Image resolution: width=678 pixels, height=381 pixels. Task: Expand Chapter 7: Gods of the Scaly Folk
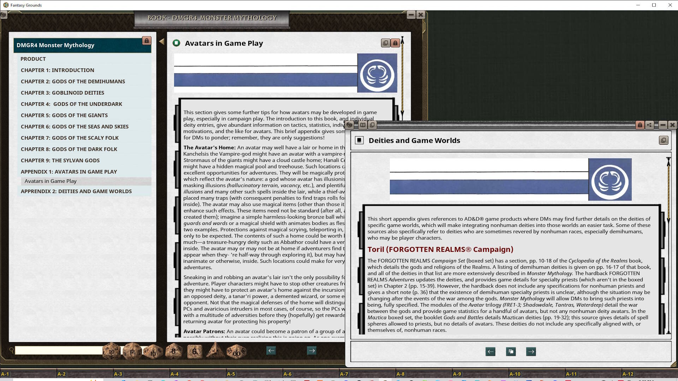tap(84, 138)
